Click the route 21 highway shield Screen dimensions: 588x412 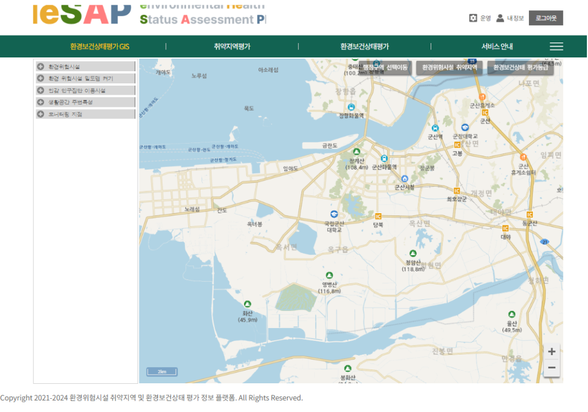(545, 242)
